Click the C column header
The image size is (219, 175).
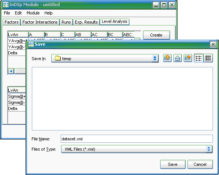(x=68, y=35)
